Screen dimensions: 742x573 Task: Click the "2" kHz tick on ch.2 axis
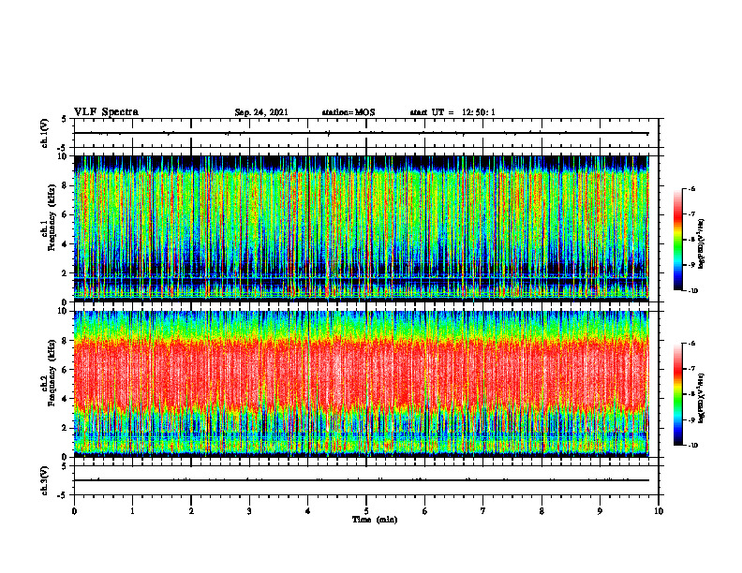[x=66, y=428]
